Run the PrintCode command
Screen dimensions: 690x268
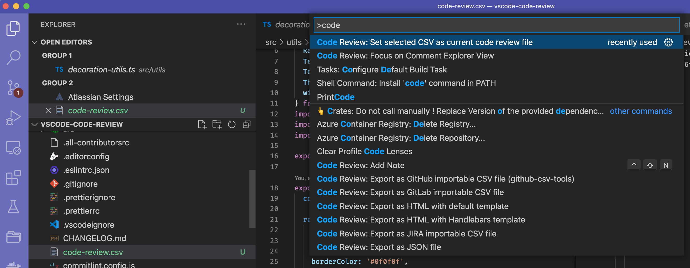[x=496, y=97]
